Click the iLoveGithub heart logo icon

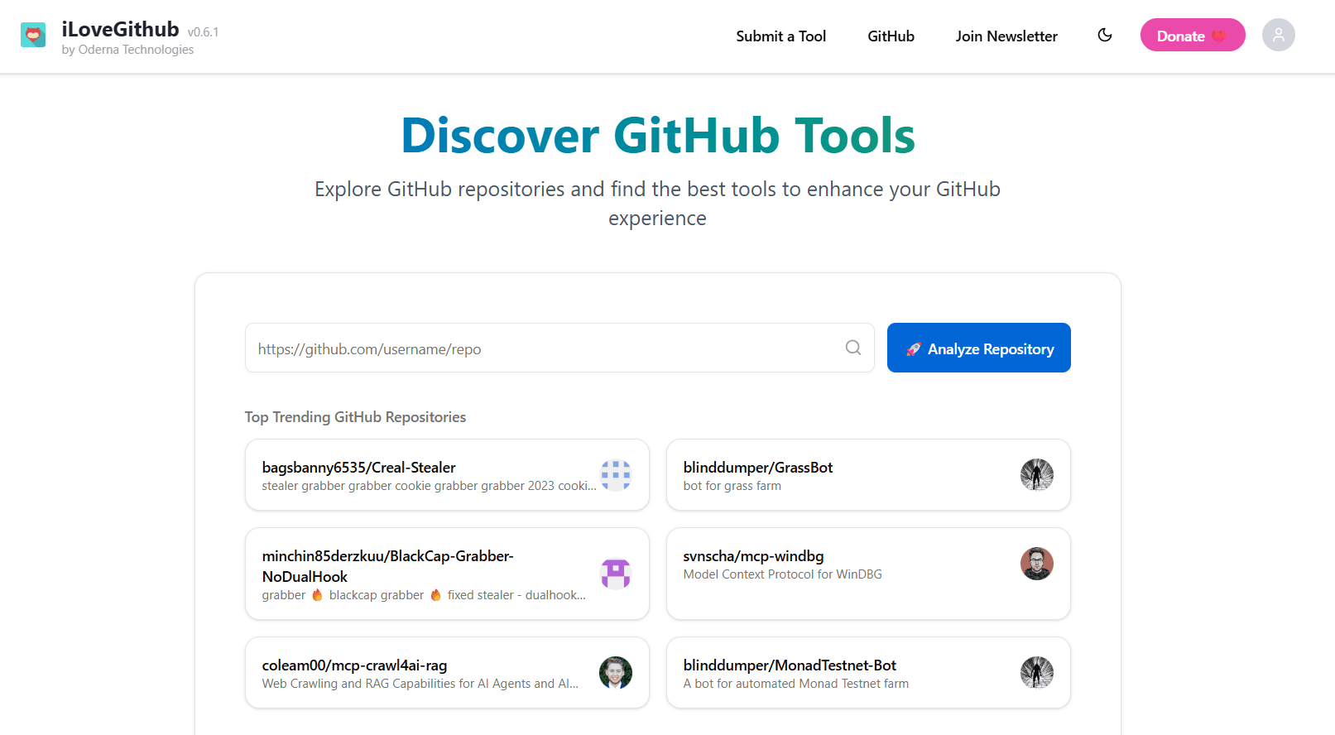pos(33,35)
